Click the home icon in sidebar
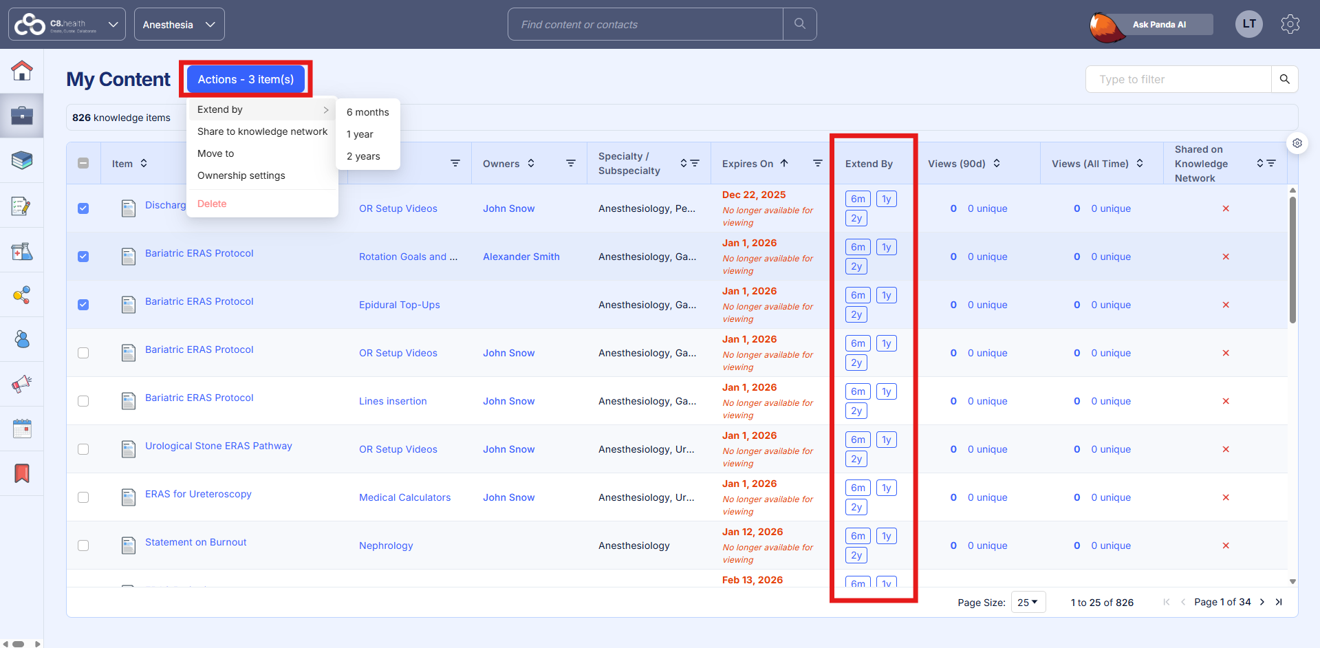Screen dimensions: 1320x648 (22, 70)
